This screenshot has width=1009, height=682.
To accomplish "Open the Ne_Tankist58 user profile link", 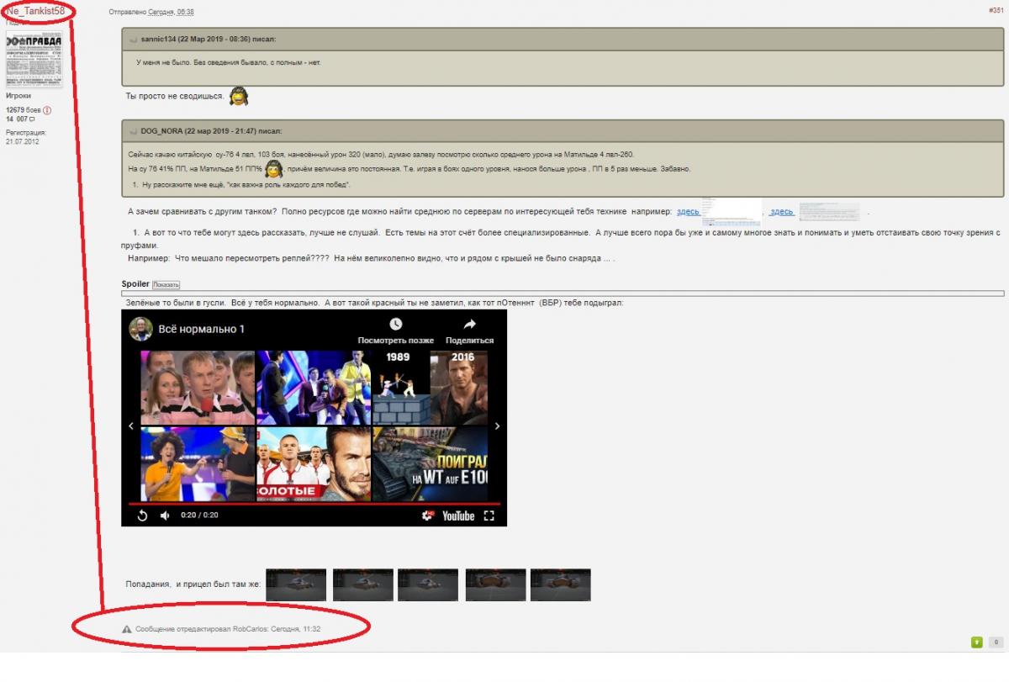I will [x=36, y=10].
